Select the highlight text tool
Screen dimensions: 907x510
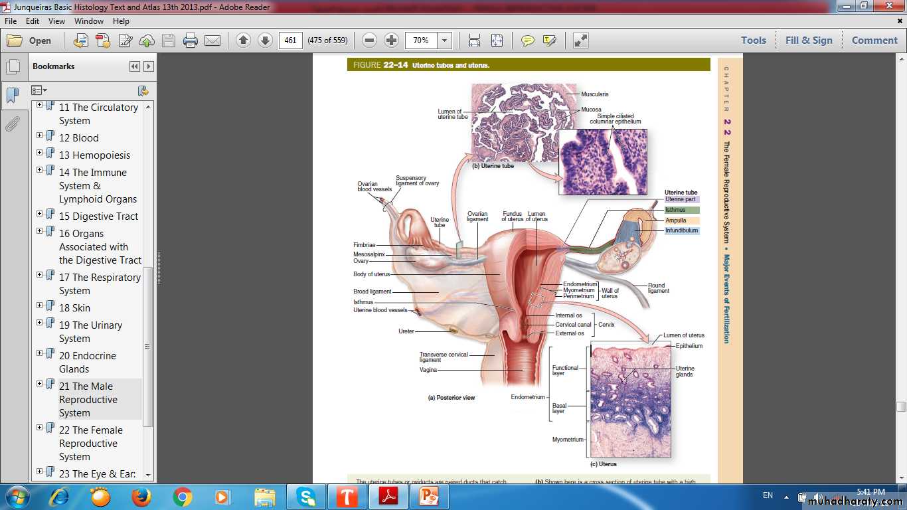click(x=549, y=41)
